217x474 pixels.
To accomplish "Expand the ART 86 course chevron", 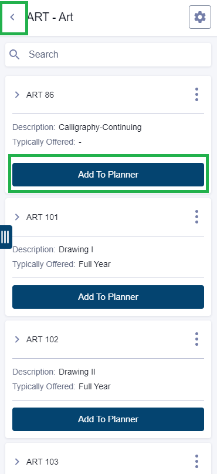I will (x=17, y=95).
